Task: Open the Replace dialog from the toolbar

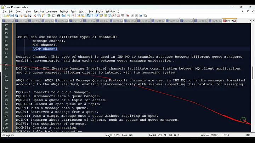Action: 63,16
